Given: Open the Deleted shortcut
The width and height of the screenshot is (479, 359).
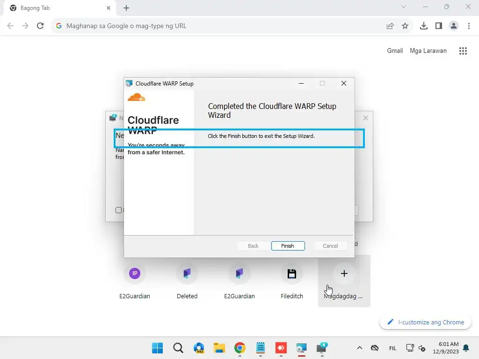Looking at the screenshot, I should 187,281.
